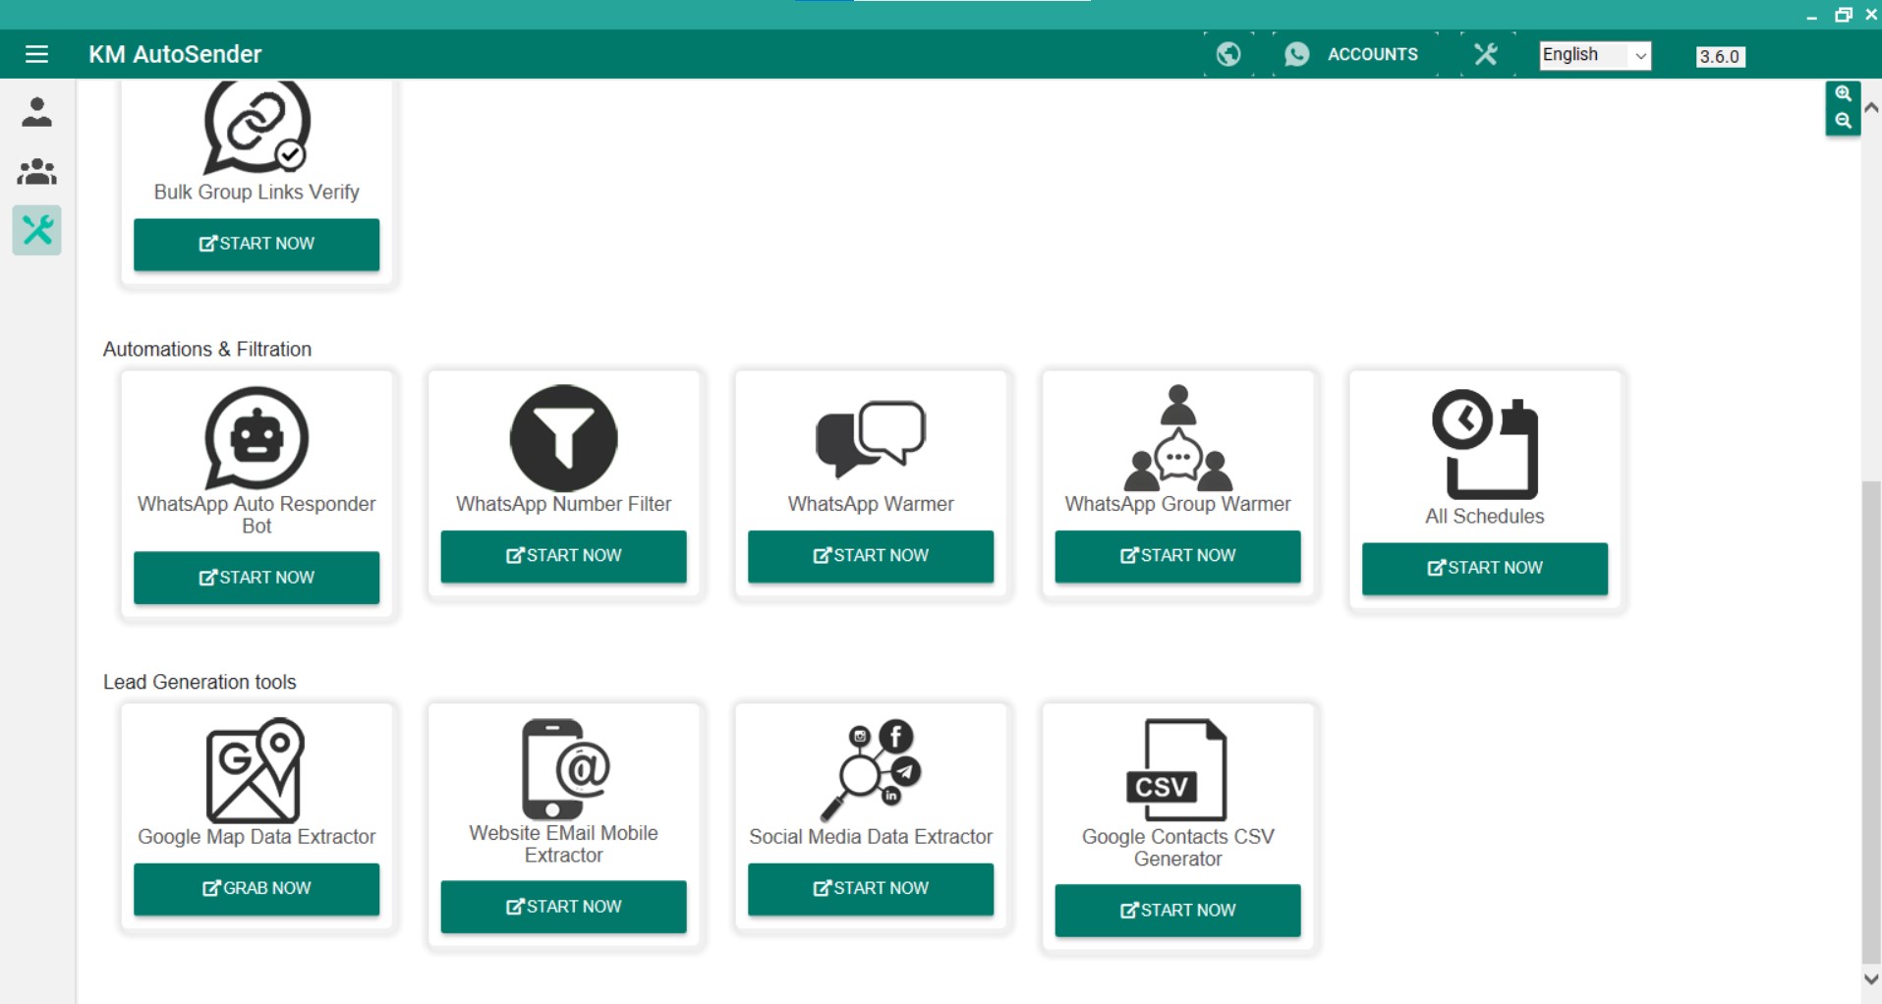Image resolution: width=1882 pixels, height=1004 pixels.
Task: Click the Google Contacts CSV file icon
Action: 1176,770
